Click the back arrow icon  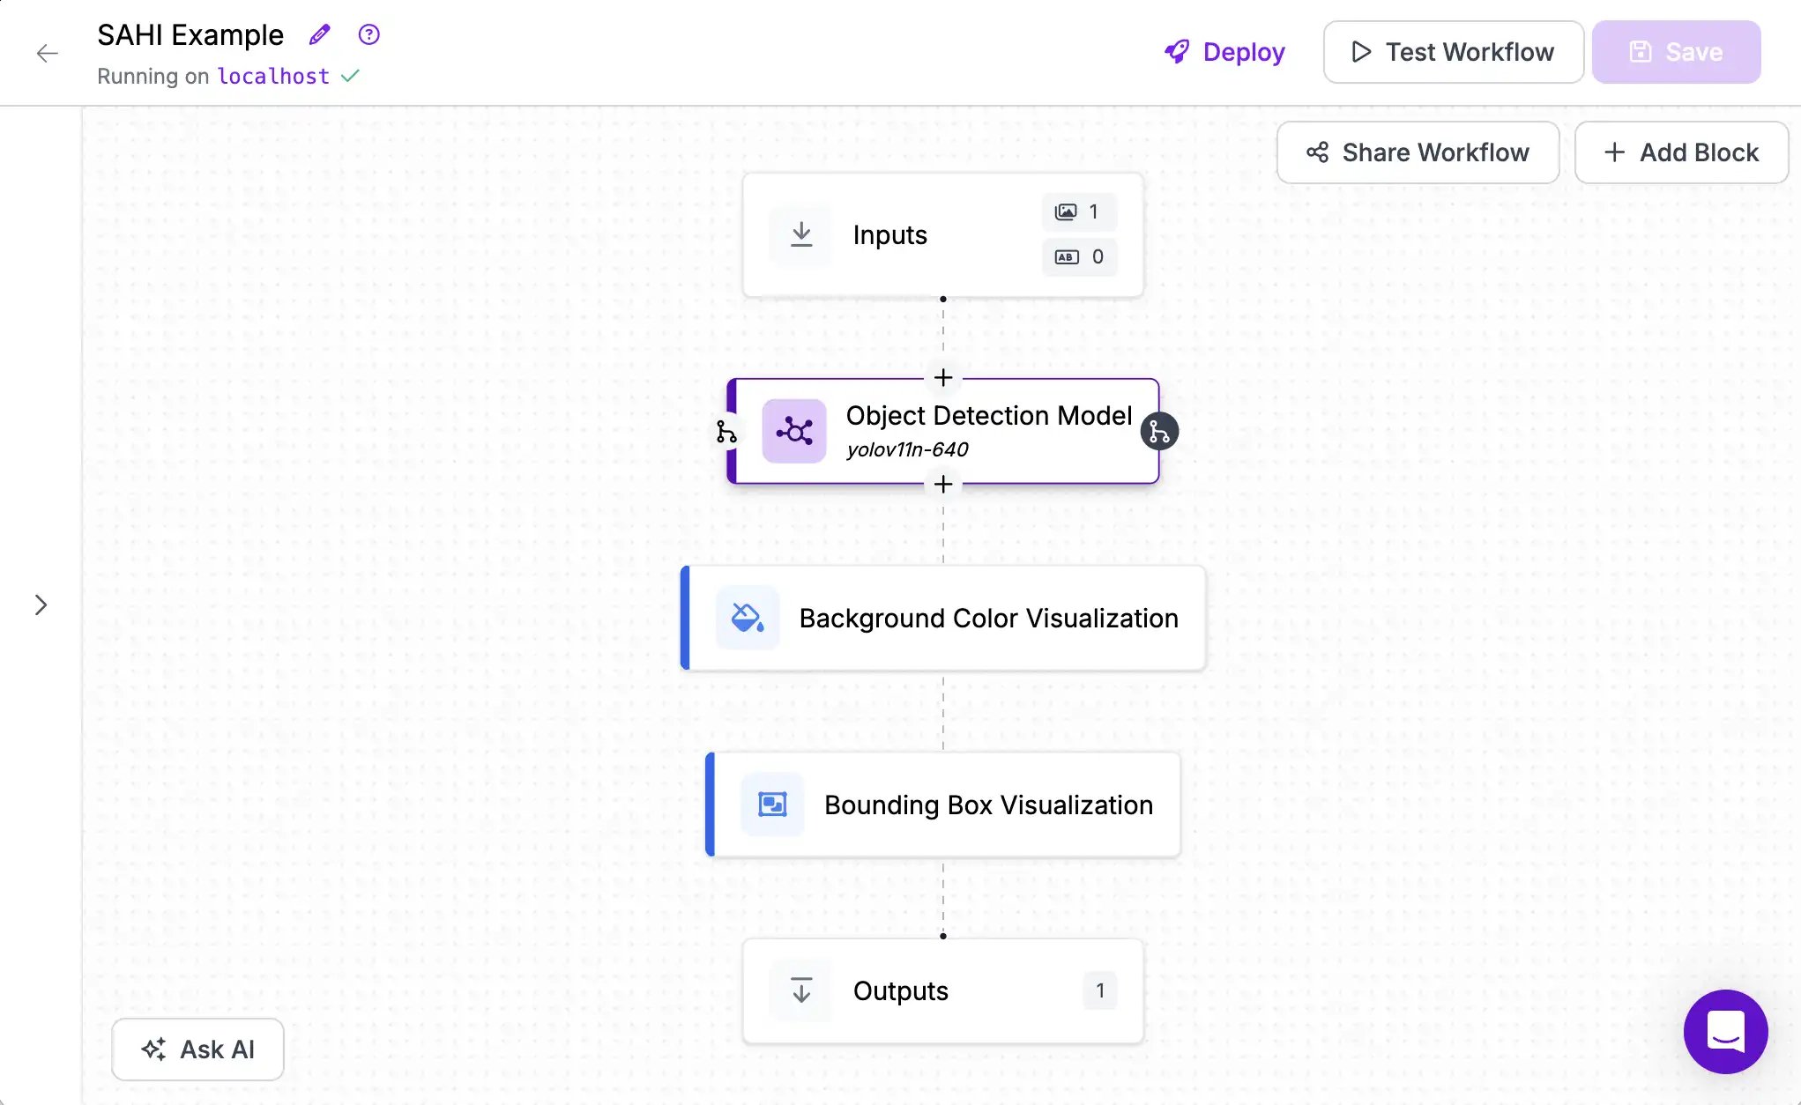48,53
